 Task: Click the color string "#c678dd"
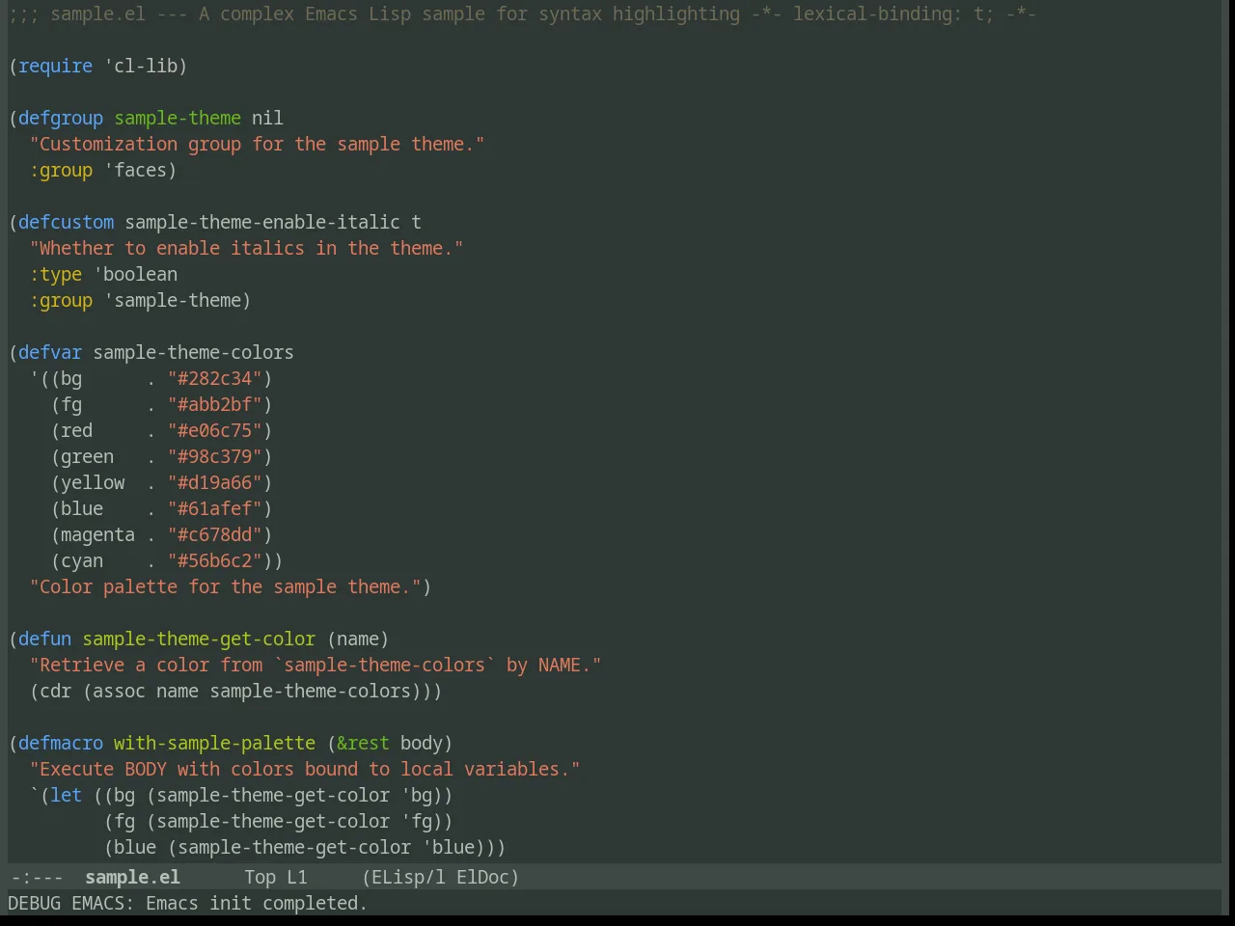pos(215,534)
